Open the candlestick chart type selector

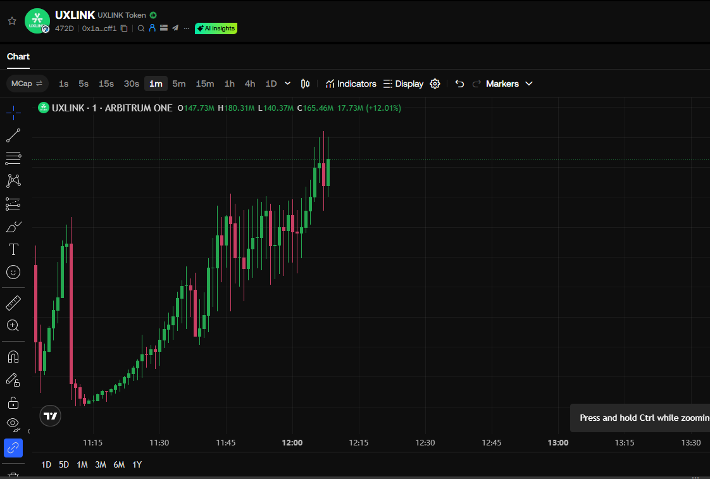(x=305, y=84)
